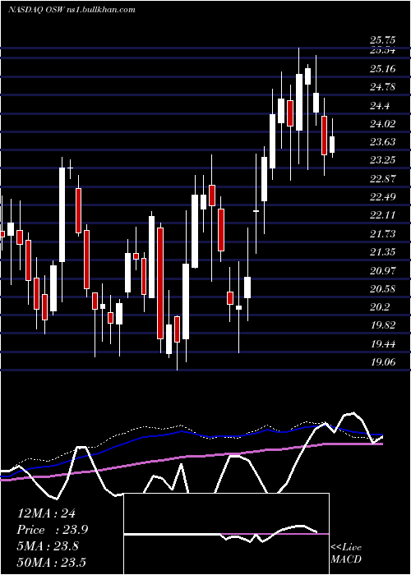
Task: Click the 50MA : 23.5 readout
Action: coord(51,562)
